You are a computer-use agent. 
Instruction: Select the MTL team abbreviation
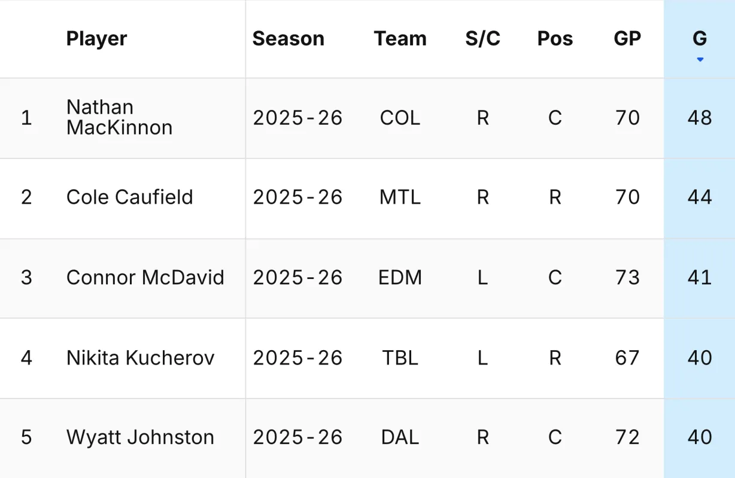tap(400, 197)
